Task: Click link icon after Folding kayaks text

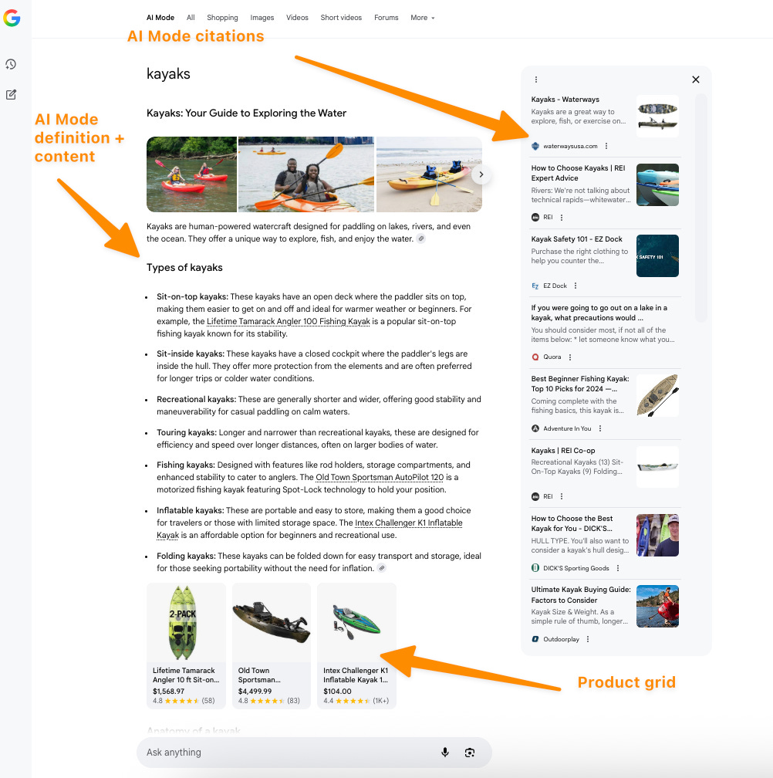Action: [x=381, y=568]
